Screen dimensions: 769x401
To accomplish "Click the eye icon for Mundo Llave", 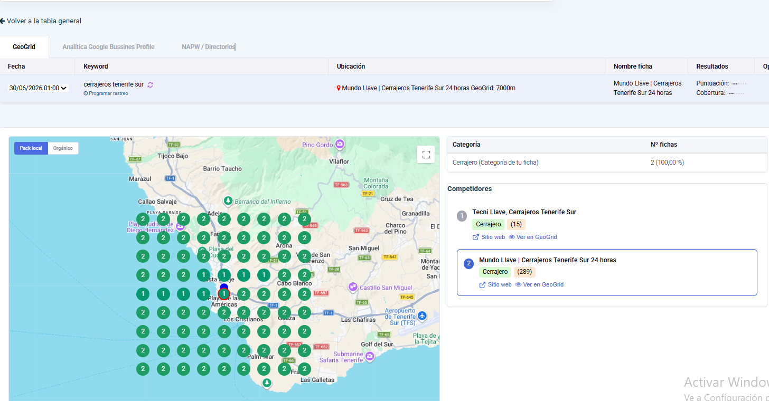I will point(518,285).
